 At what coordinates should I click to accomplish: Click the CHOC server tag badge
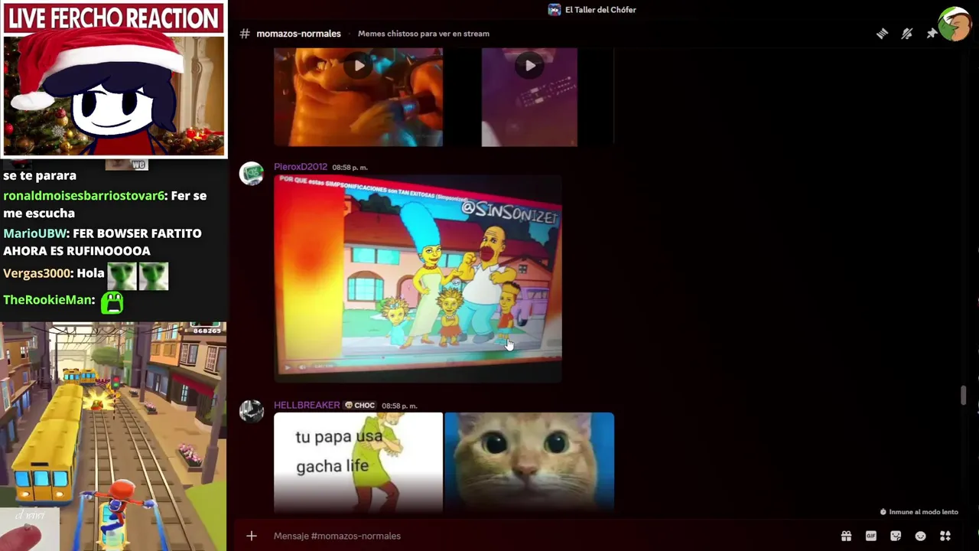coord(359,406)
